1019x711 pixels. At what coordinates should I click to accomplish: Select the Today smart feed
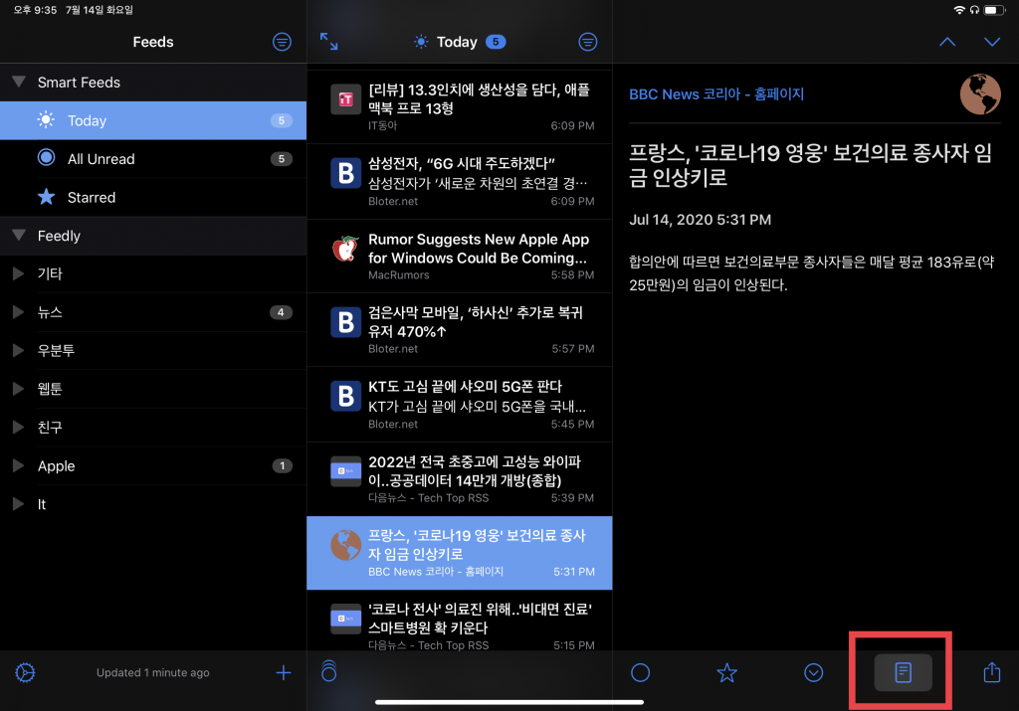[x=152, y=120]
